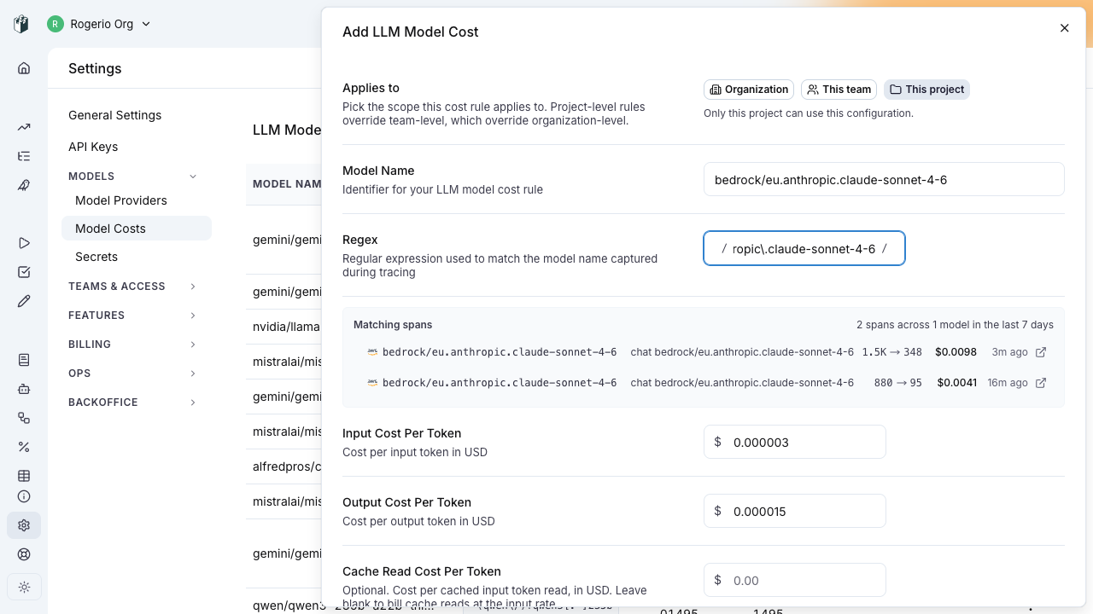
Task: Click the Output Cost Per Token field
Action: (x=795, y=511)
